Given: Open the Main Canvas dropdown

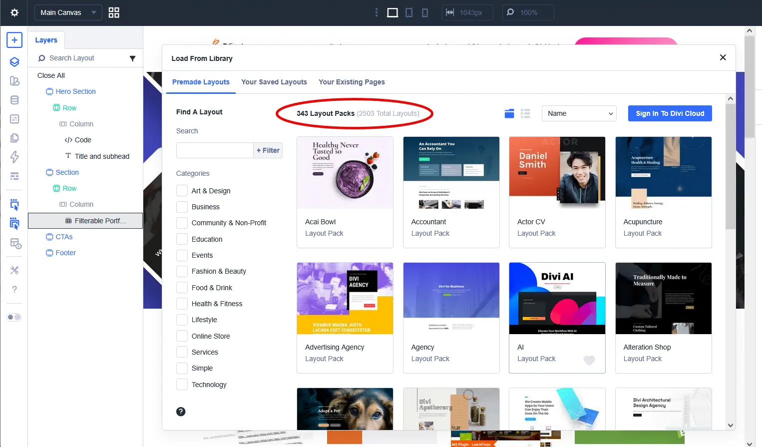Looking at the screenshot, I should point(68,12).
